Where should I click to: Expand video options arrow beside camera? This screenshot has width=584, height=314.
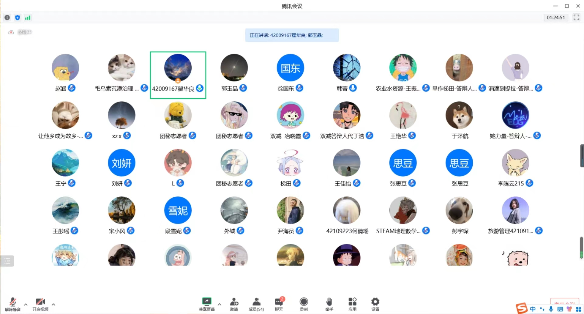coord(54,304)
